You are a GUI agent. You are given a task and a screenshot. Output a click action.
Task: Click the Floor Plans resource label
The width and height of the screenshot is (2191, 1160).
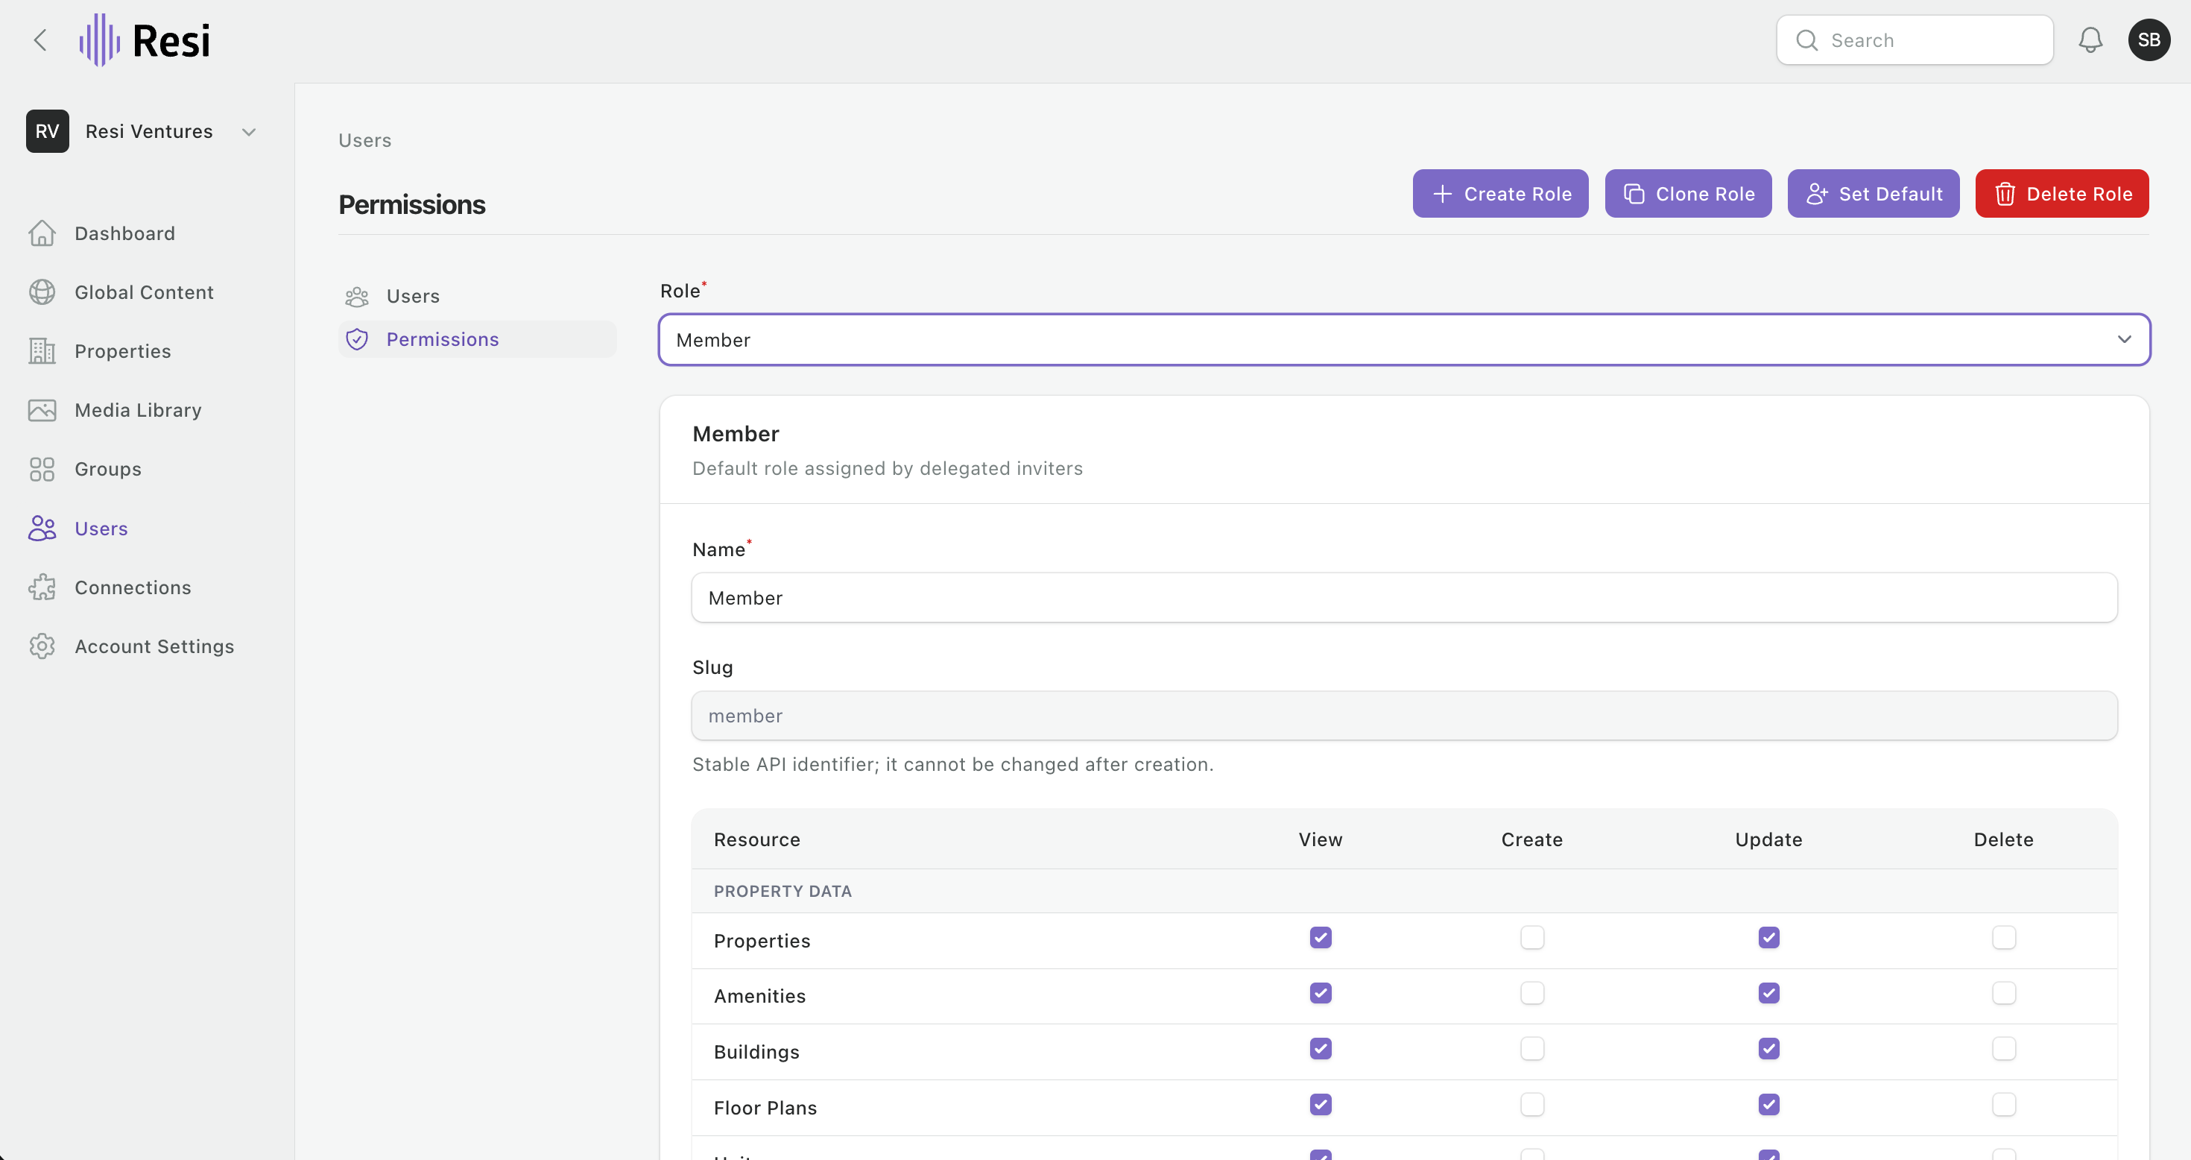click(x=765, y=1107)
